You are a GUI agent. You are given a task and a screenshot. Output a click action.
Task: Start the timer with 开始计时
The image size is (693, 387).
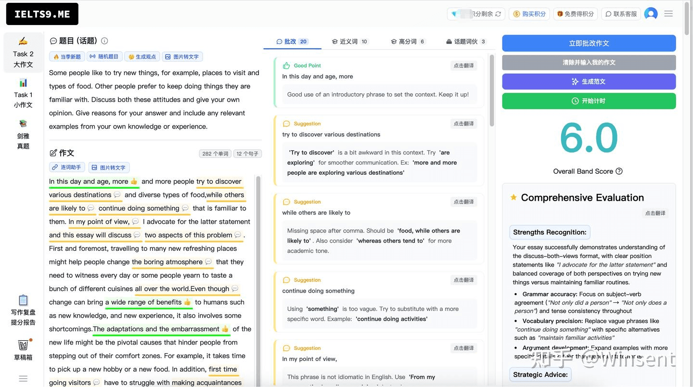589,101
